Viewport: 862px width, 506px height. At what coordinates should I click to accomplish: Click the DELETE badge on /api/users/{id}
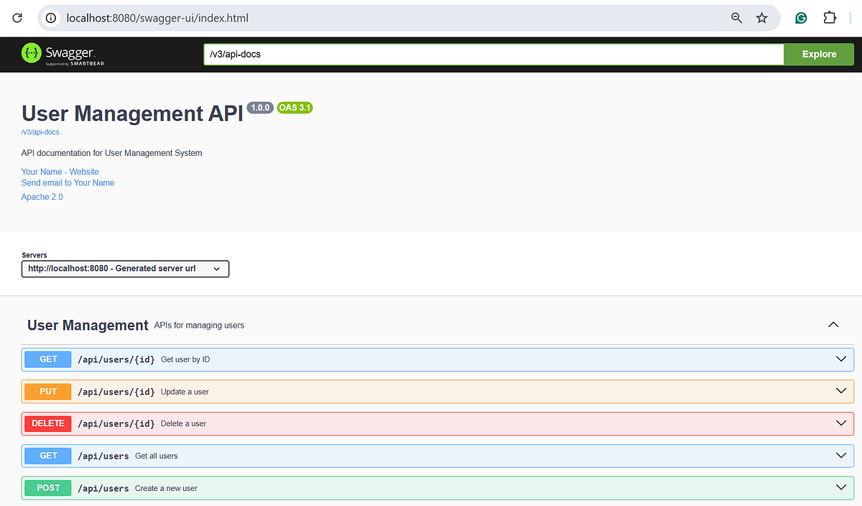47,423
